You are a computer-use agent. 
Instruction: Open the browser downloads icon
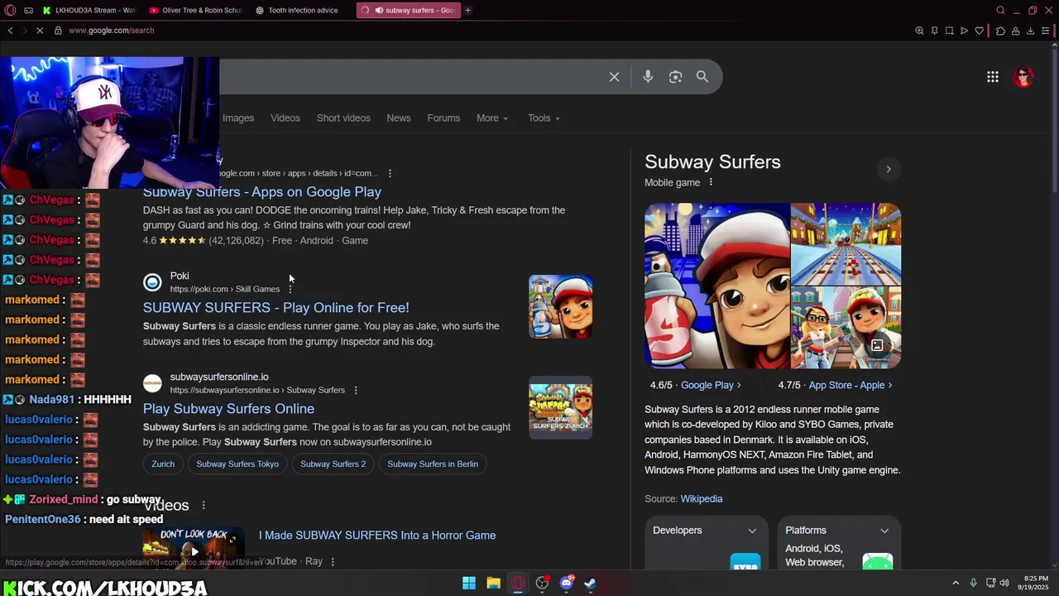click(x=1030, y=31)
